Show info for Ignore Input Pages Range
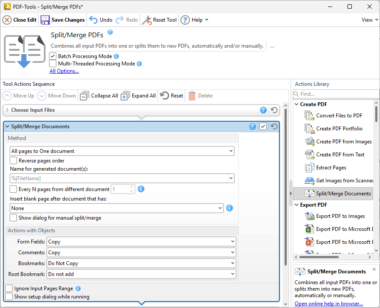The image size is (380, 308). coord(78,289)
